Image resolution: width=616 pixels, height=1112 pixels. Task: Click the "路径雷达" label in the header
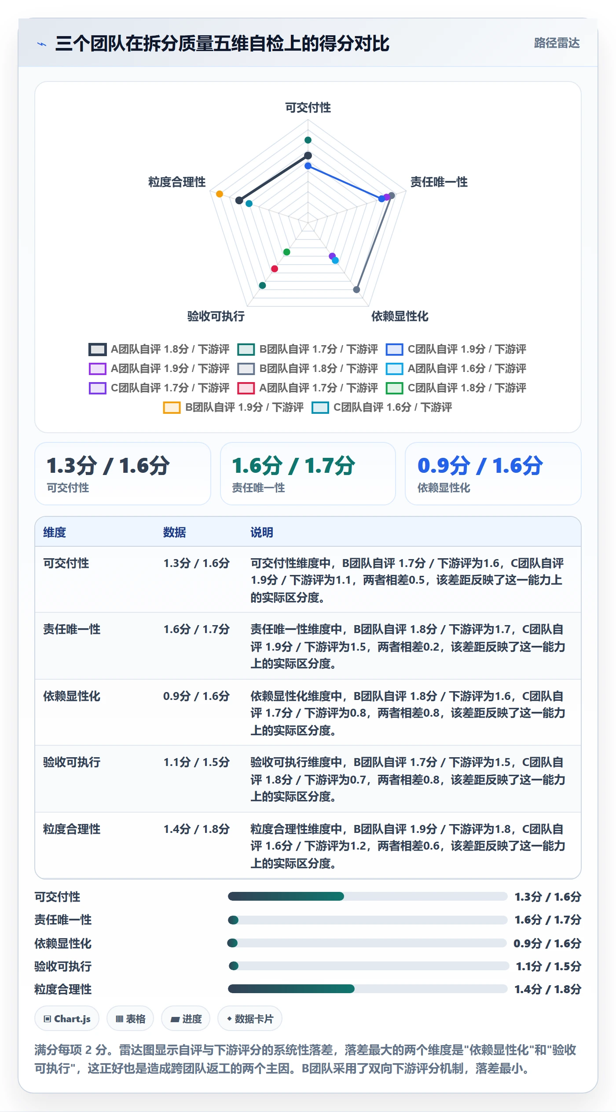click(x=557, y=43)
